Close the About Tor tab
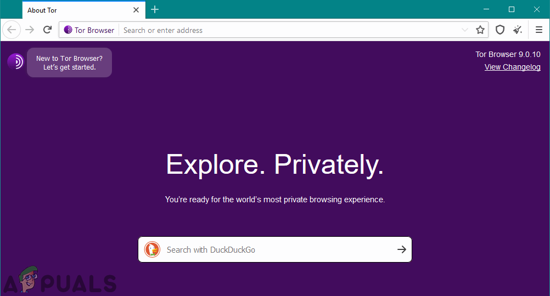550x296 pixels. point(136,10)
